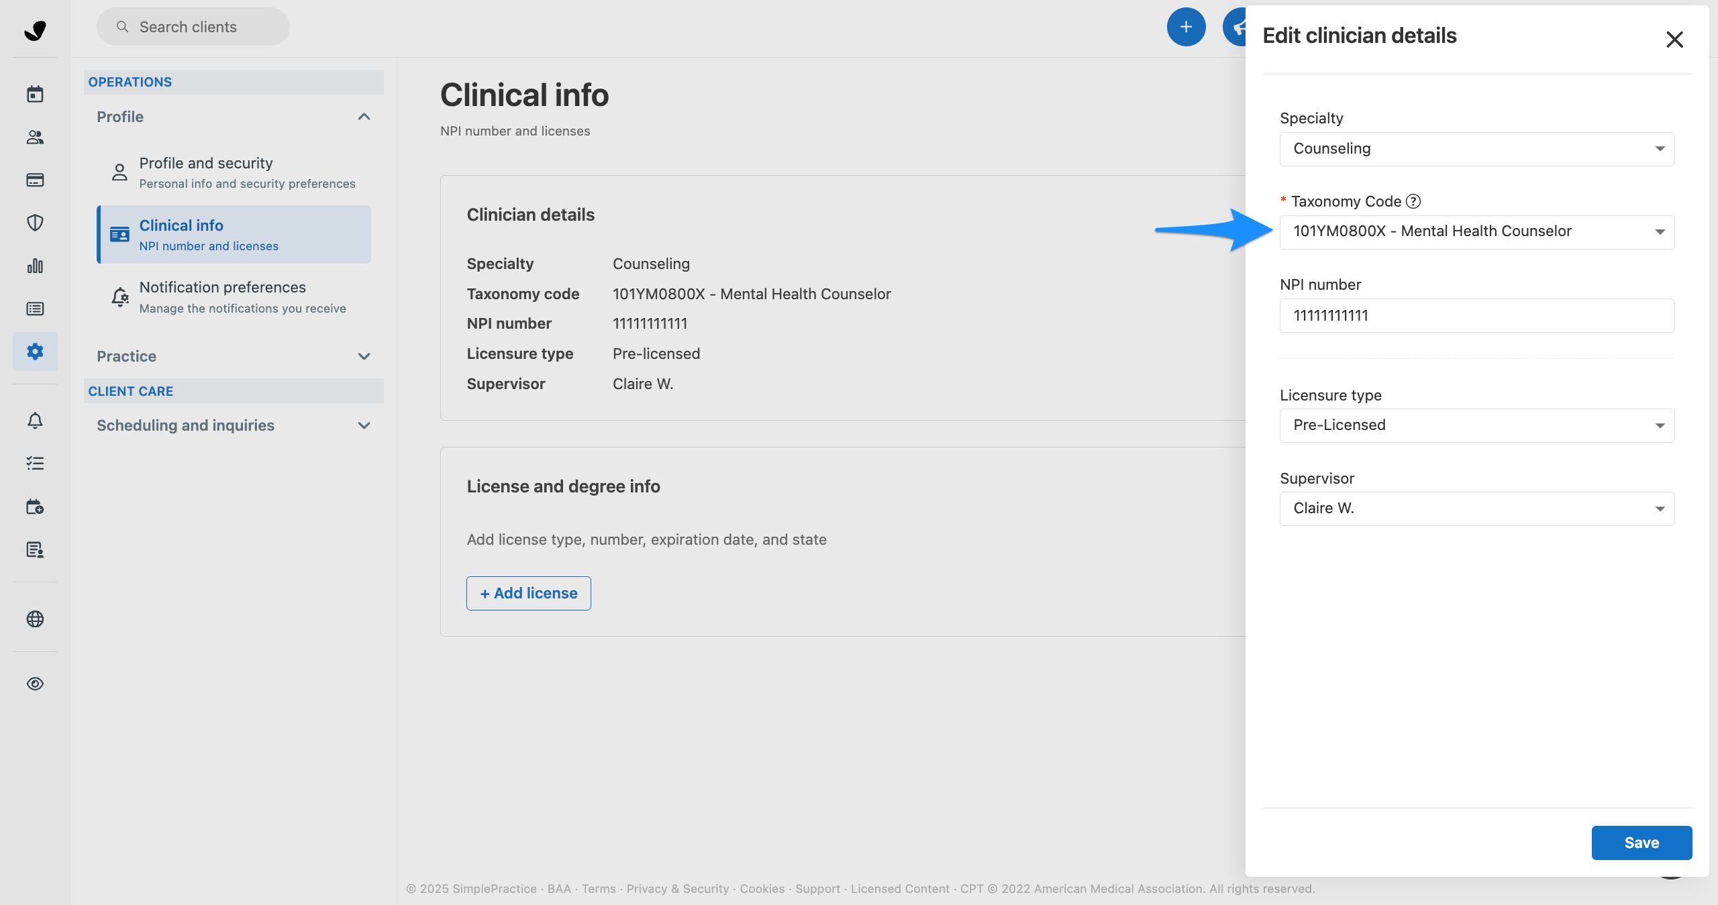Open the reminders bell icon
Screen dimensions: 1718x905
(x=35, y=421)
